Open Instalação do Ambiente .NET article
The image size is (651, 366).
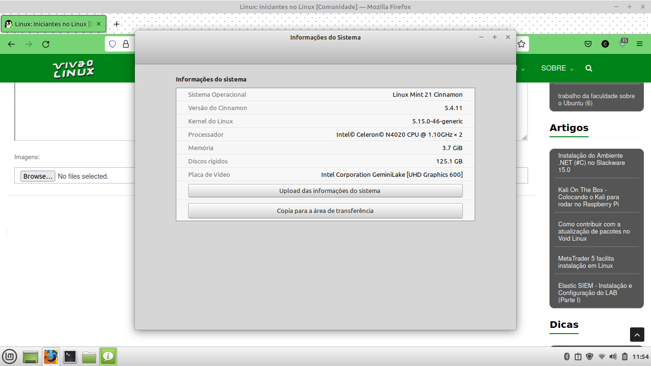coord(591,163)
